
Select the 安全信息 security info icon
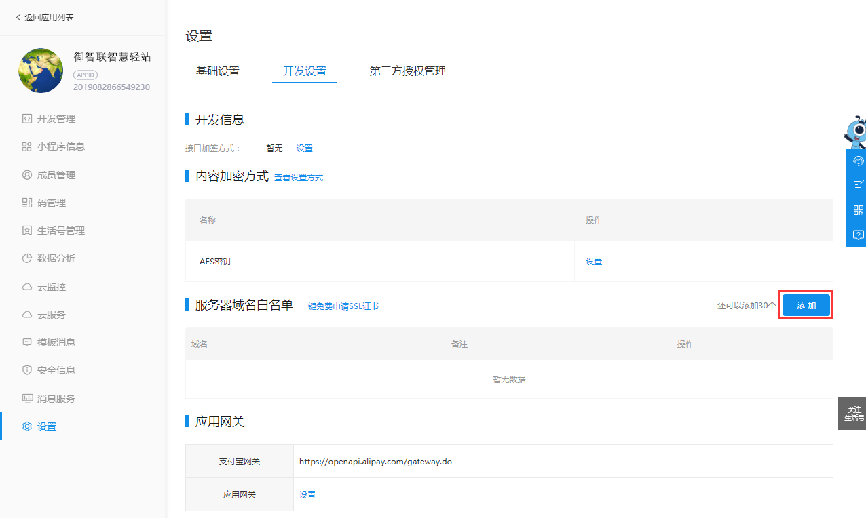point(27,370)
